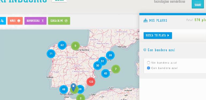This screenshot has width=206, height=100.
Task: Open map cluster marker 71
Action: pyautogui.click(x=51, y=54)
